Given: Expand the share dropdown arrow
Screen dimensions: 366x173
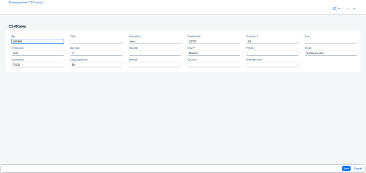Looking at the screenshot, I should [339, 9].
